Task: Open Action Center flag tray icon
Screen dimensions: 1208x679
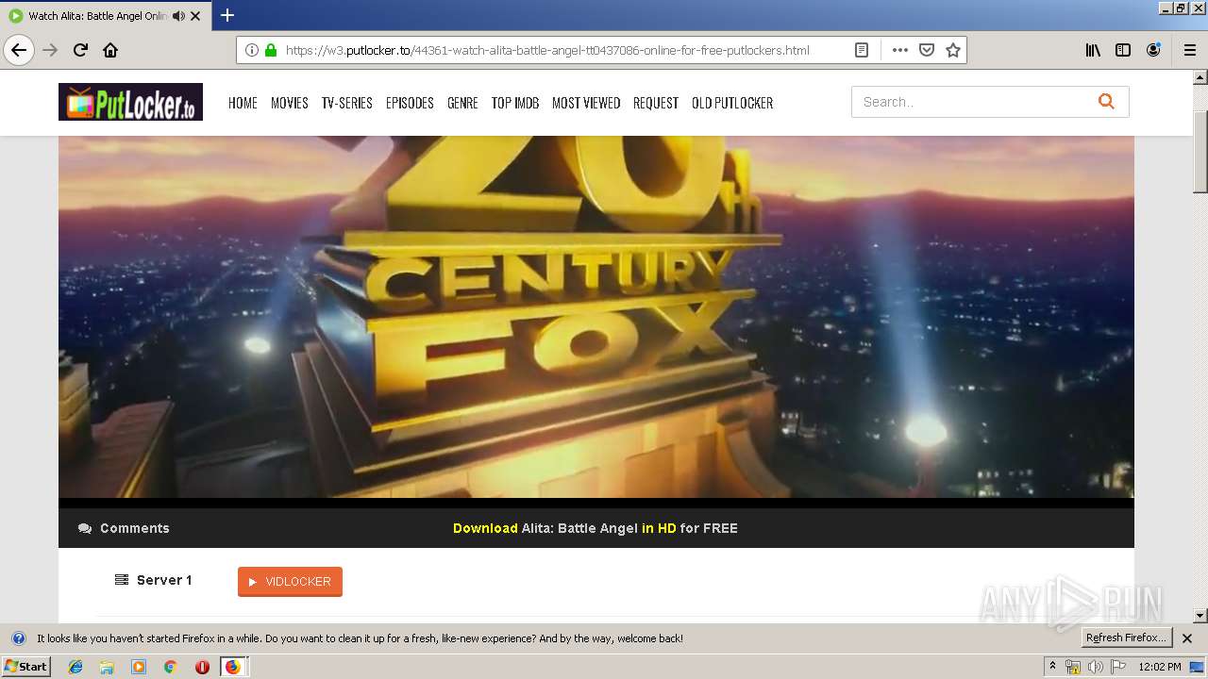Action: point(1118,667)
